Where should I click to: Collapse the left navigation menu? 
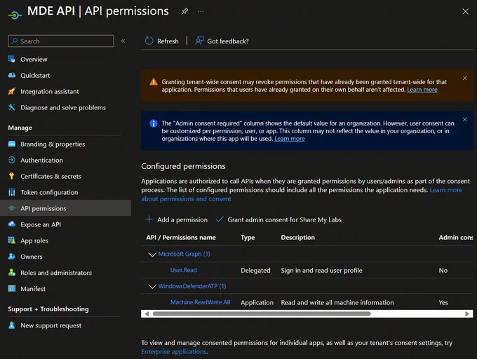pyautogui.click(x=123, y=41)
